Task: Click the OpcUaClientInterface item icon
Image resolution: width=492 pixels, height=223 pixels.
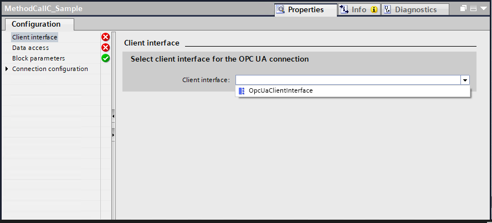Action: (242, 90)
